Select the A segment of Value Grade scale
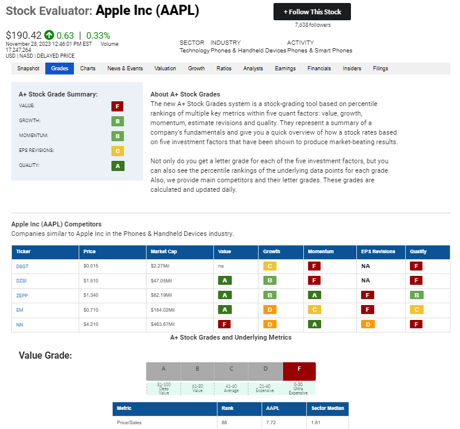The image size is (460, 429). [x=163, y=371]
